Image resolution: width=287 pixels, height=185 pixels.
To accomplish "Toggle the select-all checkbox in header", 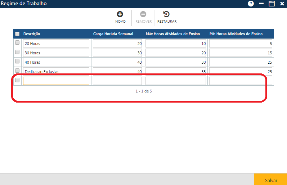I will point(17,34).
